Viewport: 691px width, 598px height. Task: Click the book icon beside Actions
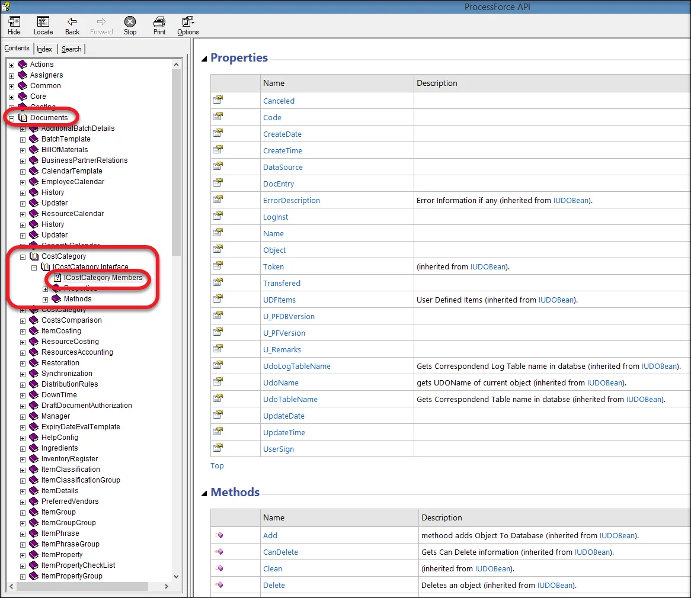23,65
